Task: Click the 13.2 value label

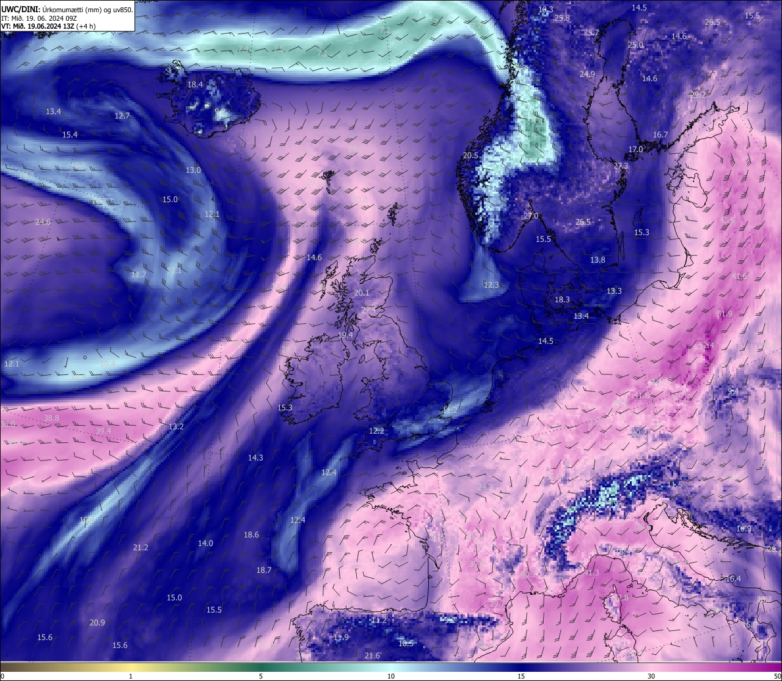Action: coord(176,426)
